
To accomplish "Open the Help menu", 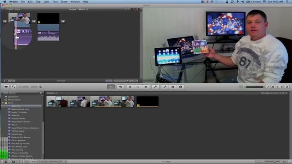I will point(85,2).
